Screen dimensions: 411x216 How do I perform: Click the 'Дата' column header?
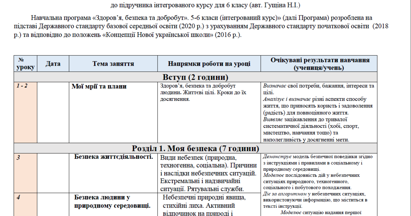[x=53, y=63]
